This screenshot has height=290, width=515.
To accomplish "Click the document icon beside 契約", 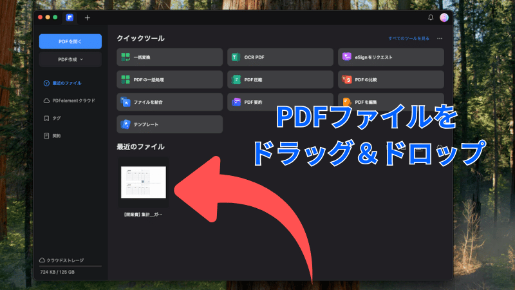I will click(x=46, y=136).
